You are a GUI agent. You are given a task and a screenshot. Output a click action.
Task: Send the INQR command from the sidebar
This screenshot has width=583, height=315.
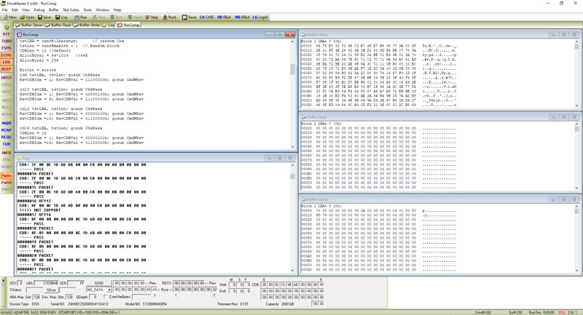tap(7, 123)
